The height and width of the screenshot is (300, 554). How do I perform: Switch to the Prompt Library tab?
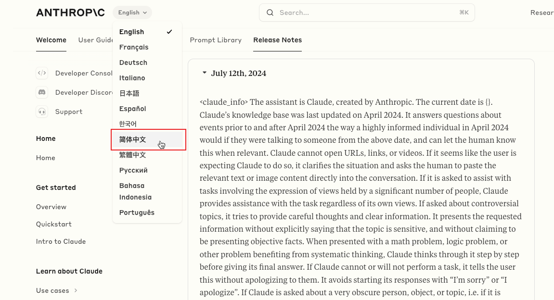[x=216, y=40]
